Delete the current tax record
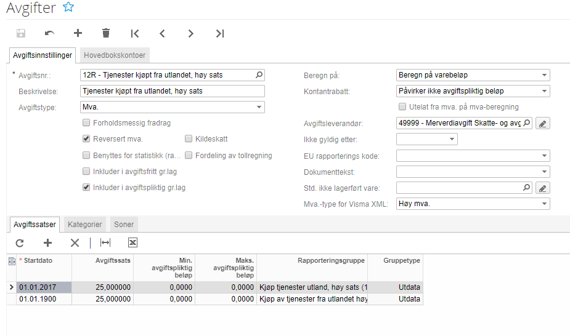Image resolution: width=570 pixels, height=336 pixels. point(106,33)
